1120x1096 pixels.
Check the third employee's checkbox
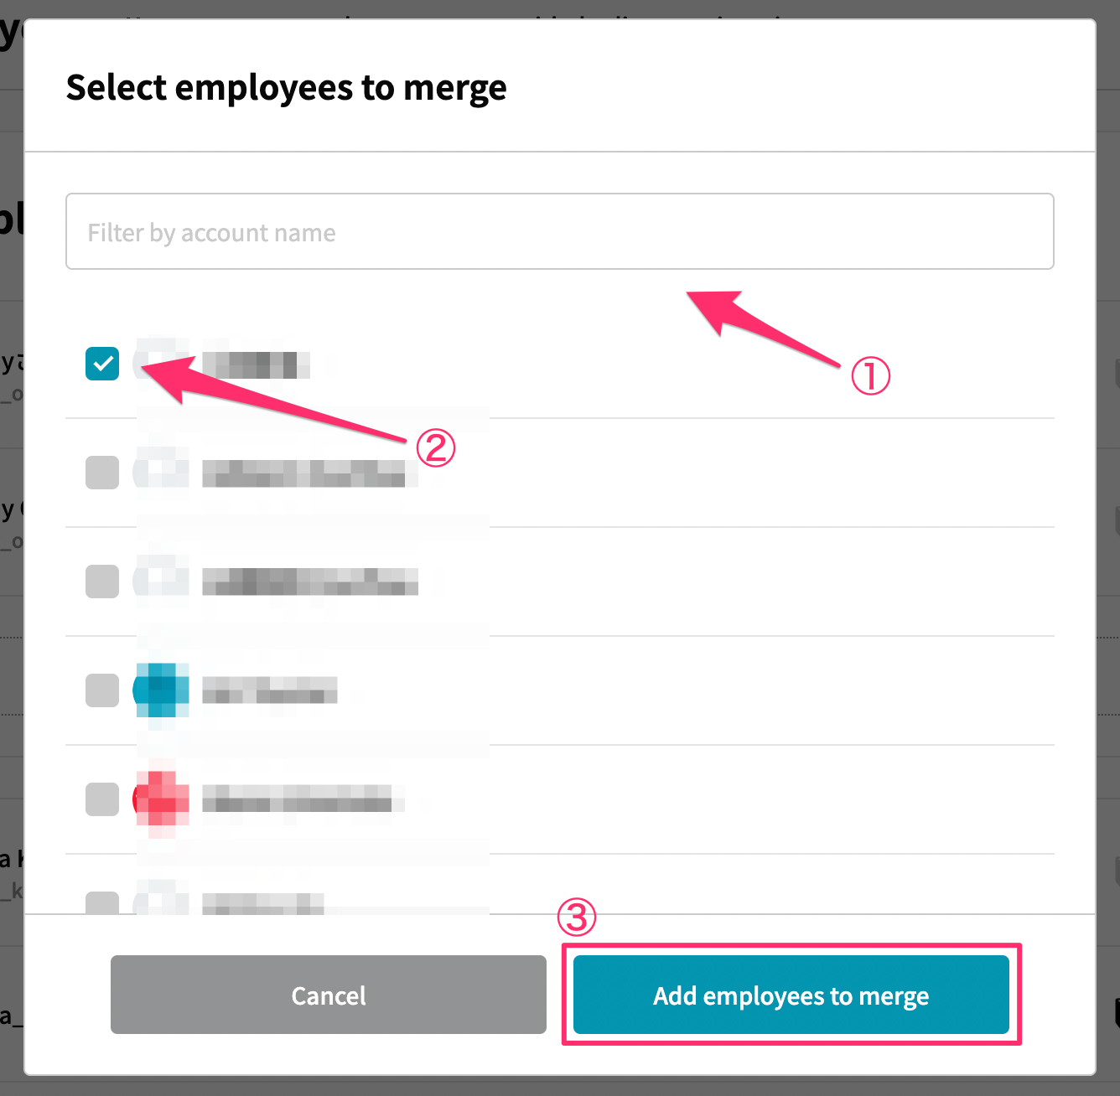pyautogui.click(x=102, y=582)
